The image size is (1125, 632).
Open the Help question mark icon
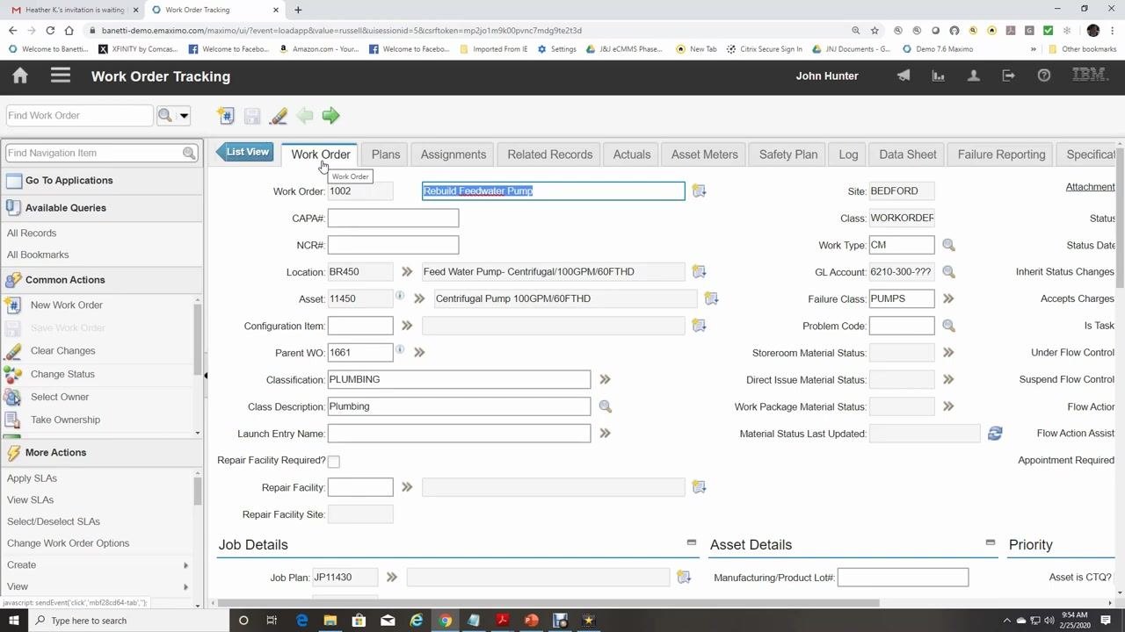(x=1044, y=76)
